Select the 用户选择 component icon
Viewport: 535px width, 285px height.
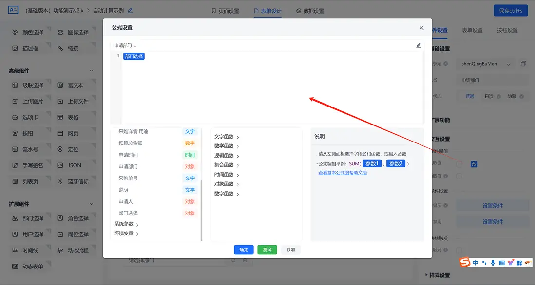pyautogui.click(x=15, y=234)
